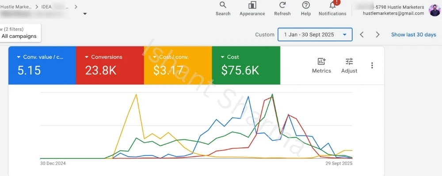This screenshot has height=176, width=442.
Task: Expand the Cost / conv. metric dropdown
Action: point(154,57)
